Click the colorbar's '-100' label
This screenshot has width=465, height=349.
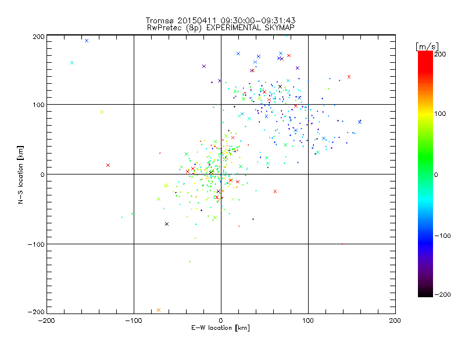coord(443,236)
